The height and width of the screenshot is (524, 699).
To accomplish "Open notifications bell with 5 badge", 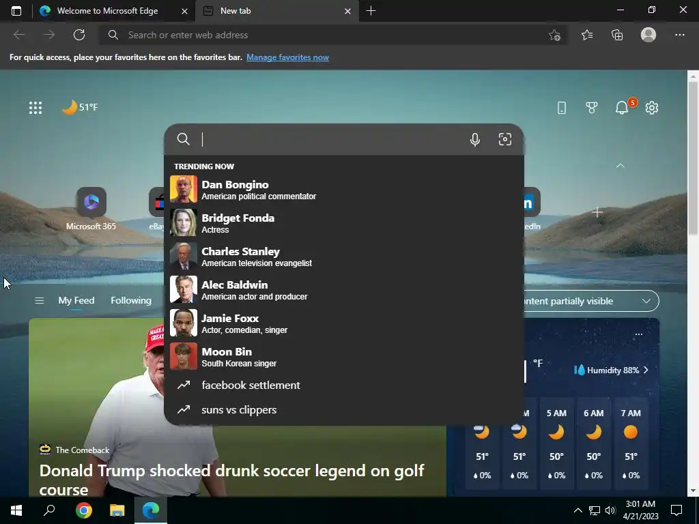I will pos(623,107).
